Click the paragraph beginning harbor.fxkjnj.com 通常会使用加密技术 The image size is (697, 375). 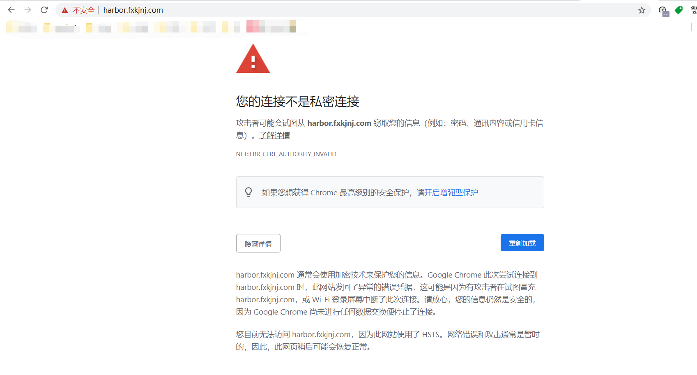tap(387, 293)
